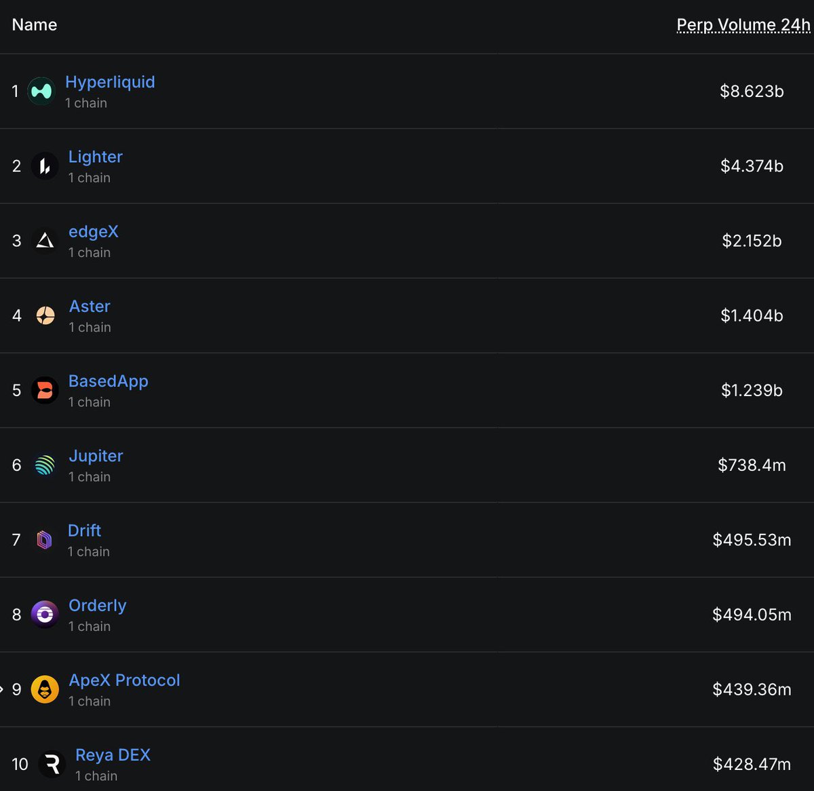Click "1 chain" under Lighter
Viewport: 814px width, 791px height.
pos(90,178)
